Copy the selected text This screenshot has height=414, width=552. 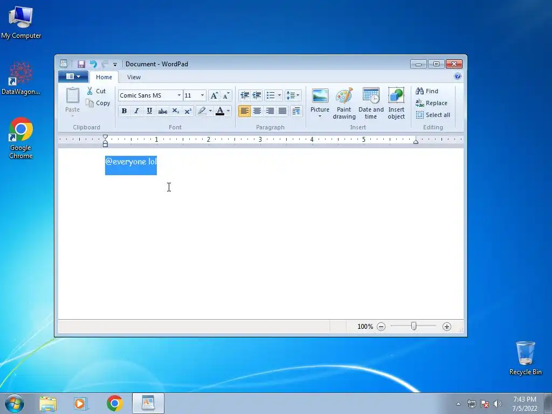[x=98, y=103]
